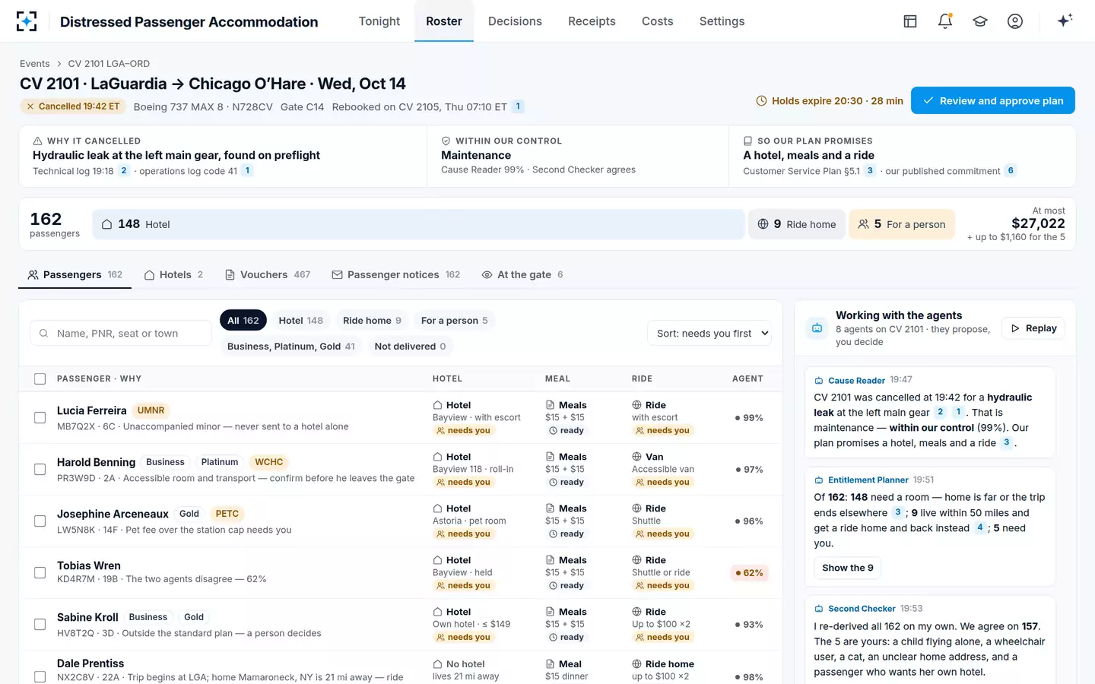Open citation 6 after published commitment
Image resolution: width=1095 pixels, height=684 pixels.
[1011, 170]
